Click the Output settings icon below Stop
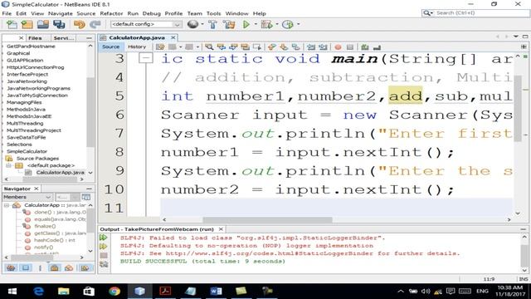Screen dimensions: 531x299 104,264
